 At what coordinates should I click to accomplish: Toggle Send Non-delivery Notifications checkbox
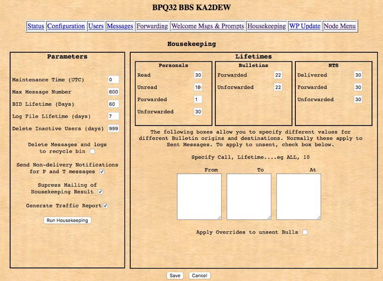point(102,172)
